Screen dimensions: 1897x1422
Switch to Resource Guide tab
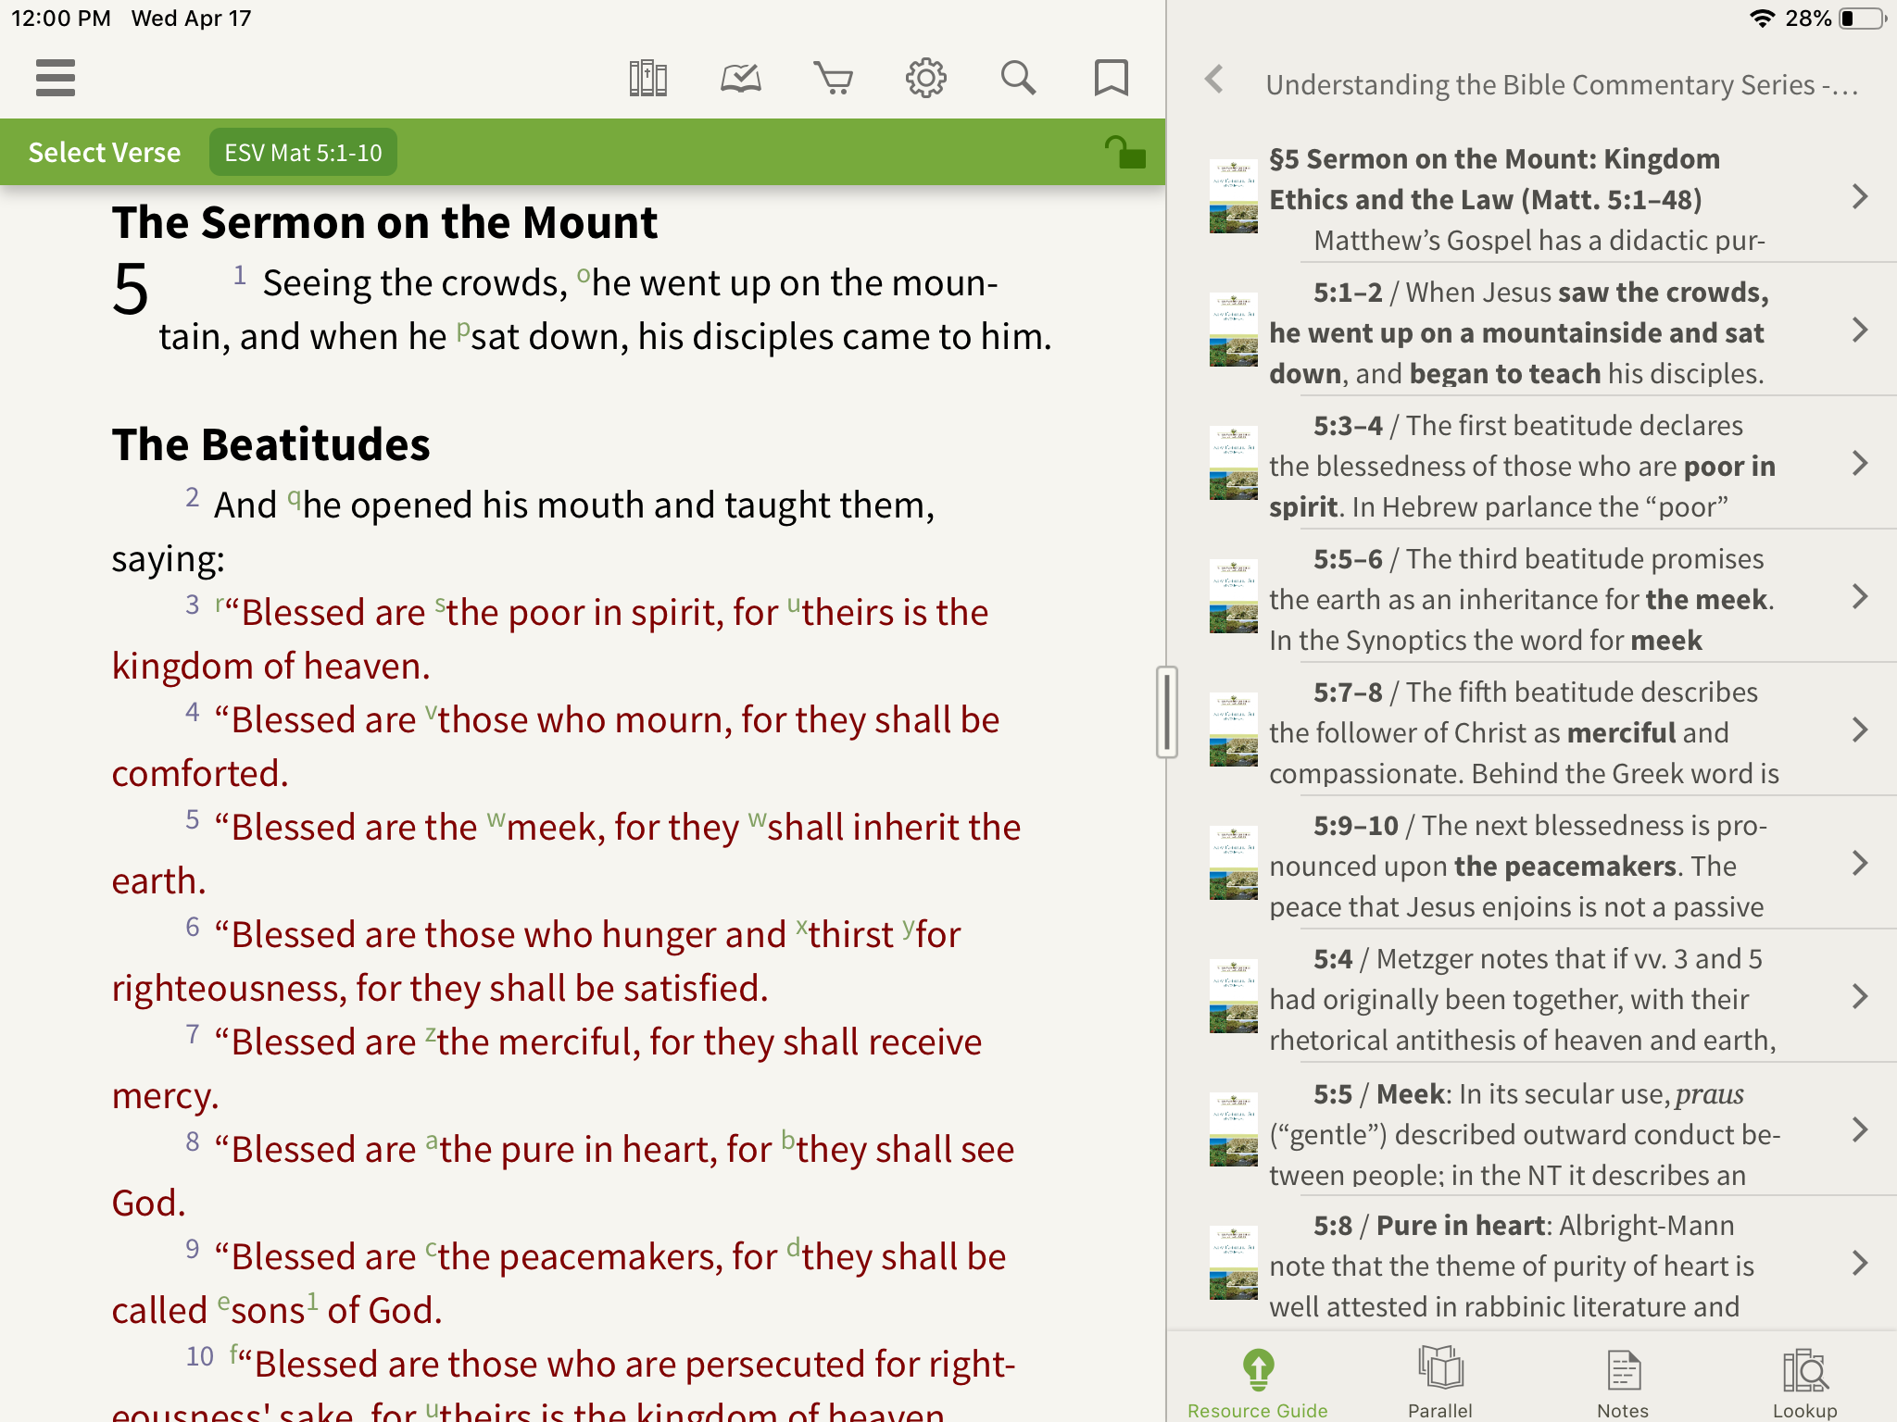coord(1258,1382)
